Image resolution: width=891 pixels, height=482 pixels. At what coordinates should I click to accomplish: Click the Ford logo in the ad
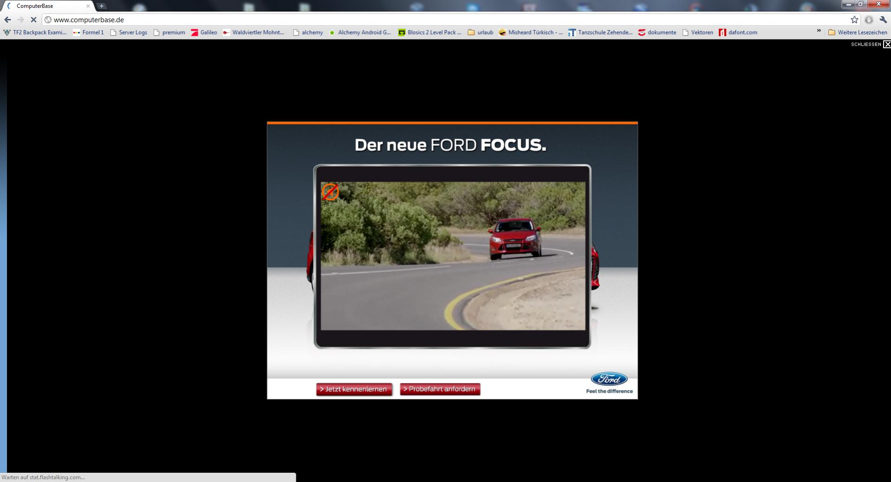coord(609,379)
